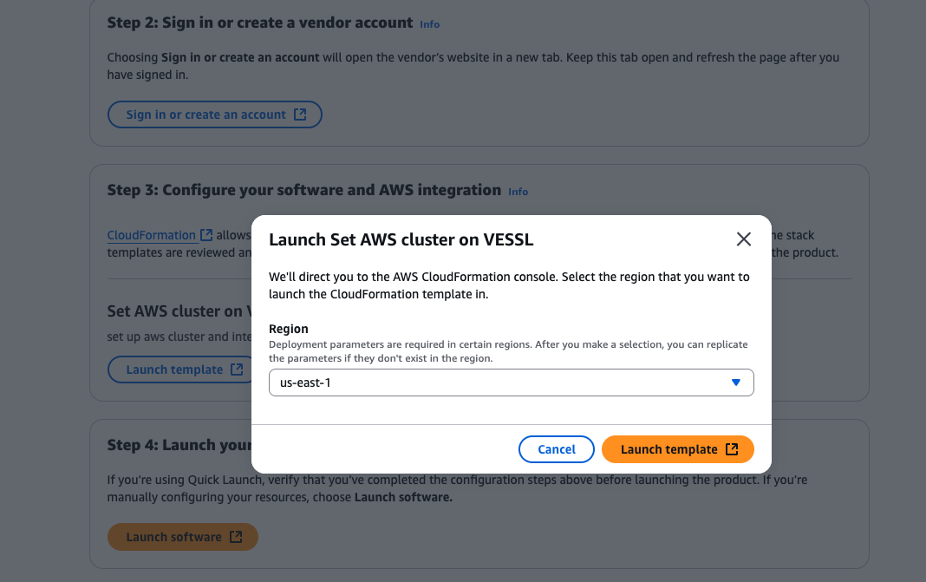Click Sign in or create an account
This screenshot has height=582, width=926.
[x=214, y=114]
